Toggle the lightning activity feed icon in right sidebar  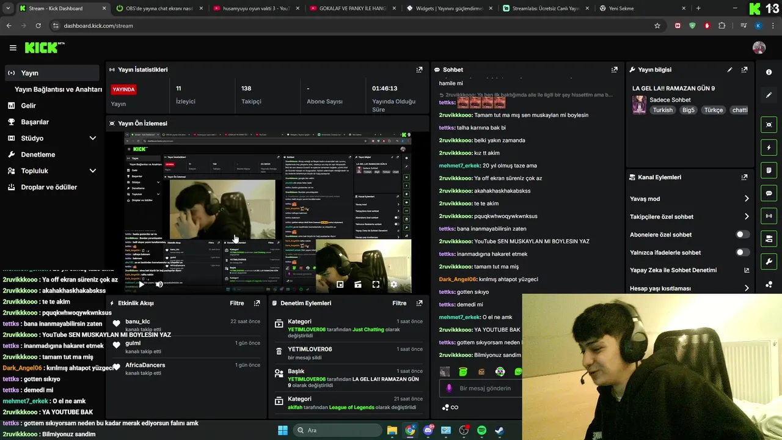tap(769, 147)
